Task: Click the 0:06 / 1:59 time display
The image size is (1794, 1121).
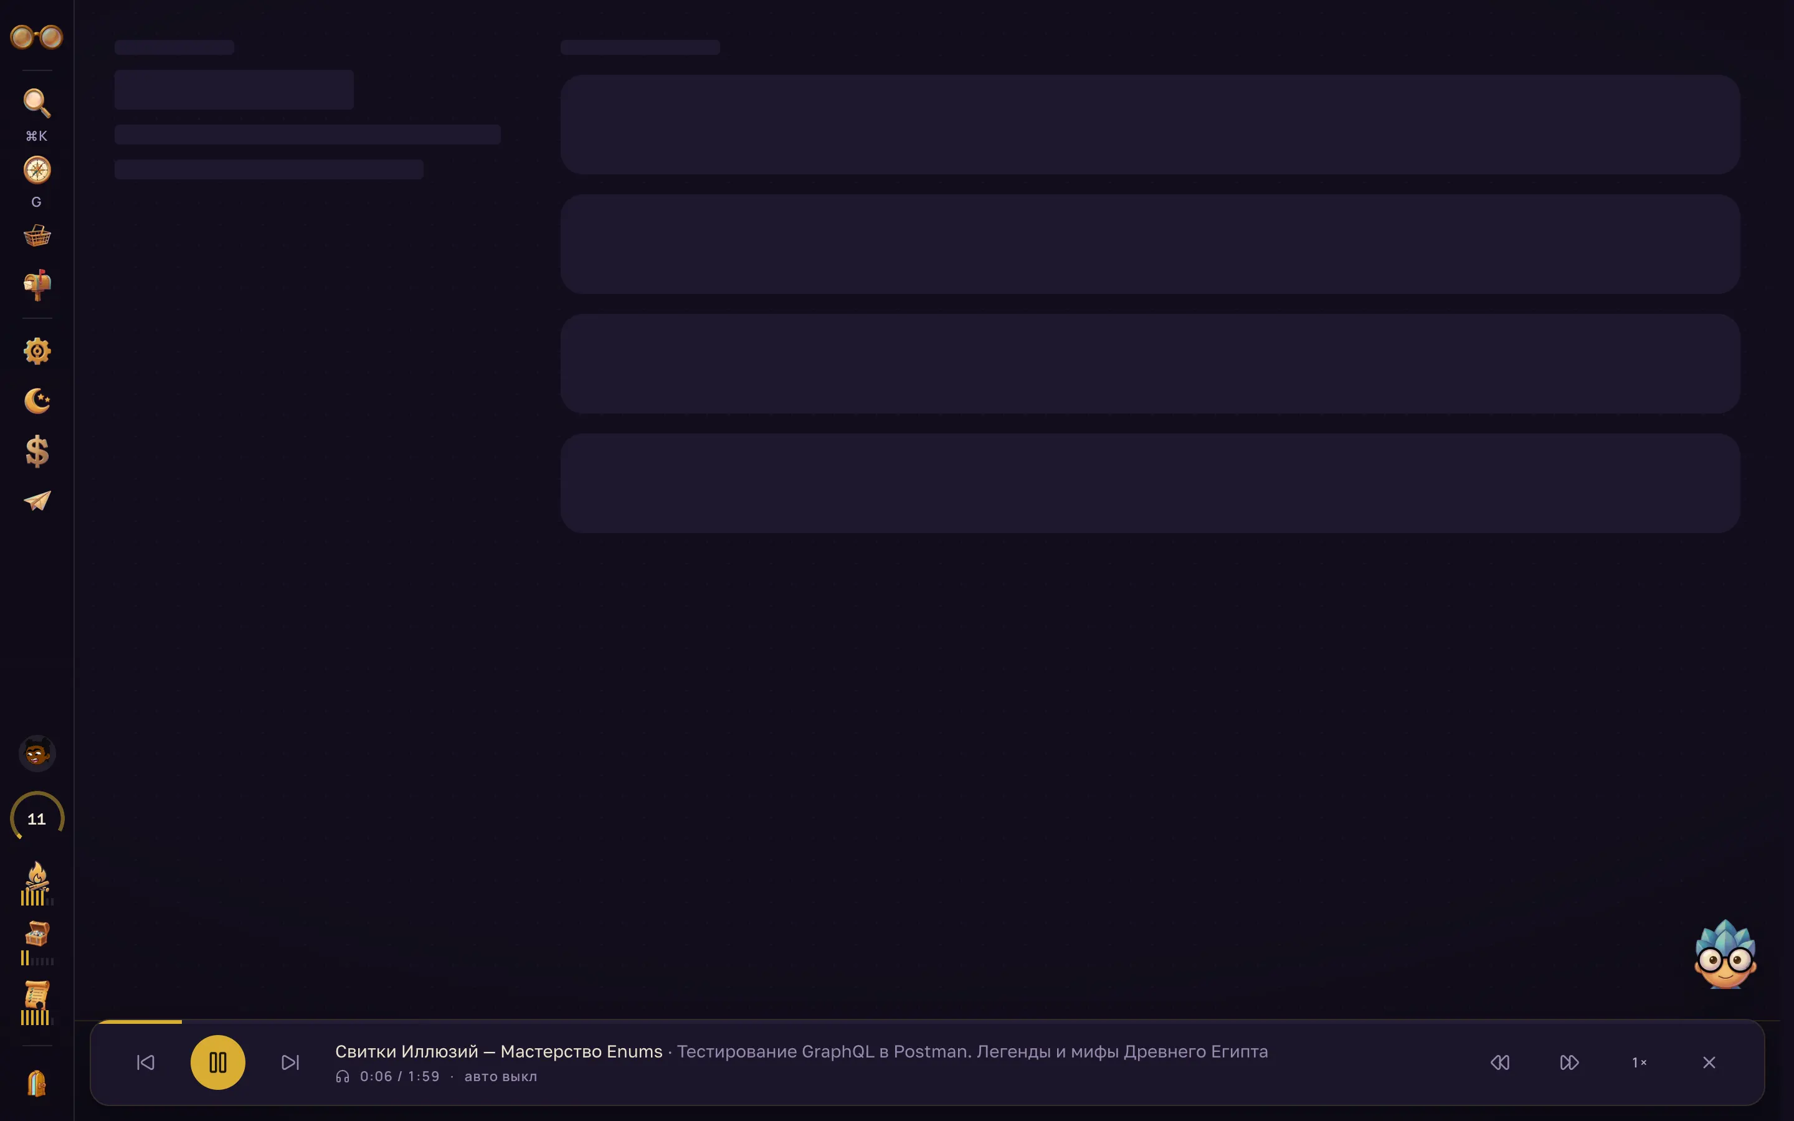Action: (399, 1077)
